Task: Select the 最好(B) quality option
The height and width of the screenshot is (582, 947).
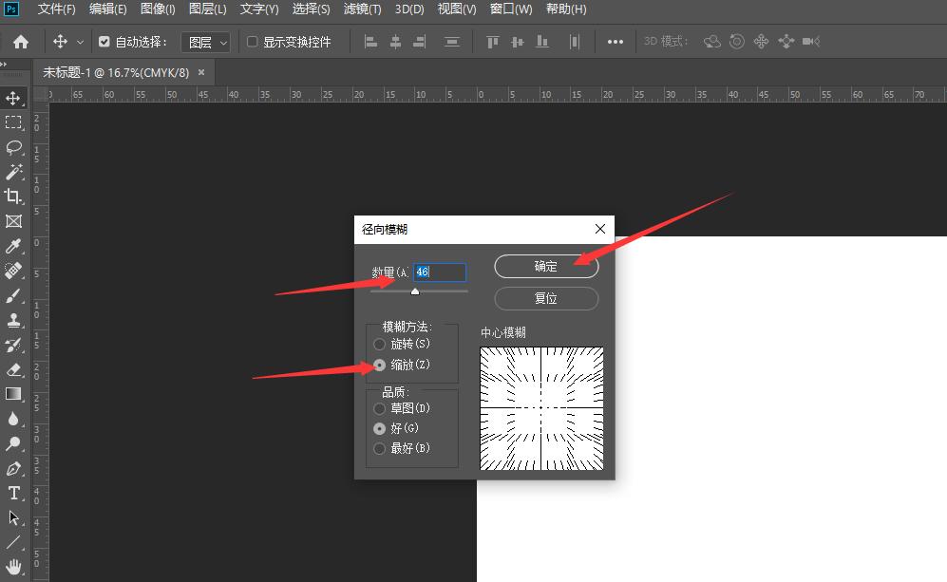Action: point(380,448)
